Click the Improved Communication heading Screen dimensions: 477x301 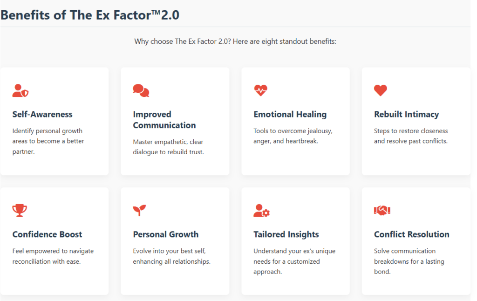pyautogui.click(x=164, y=120)
